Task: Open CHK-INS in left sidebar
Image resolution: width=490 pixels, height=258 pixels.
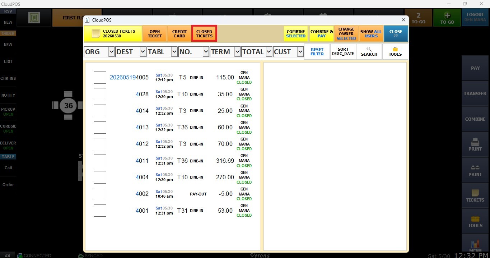Action: (8, 78)
